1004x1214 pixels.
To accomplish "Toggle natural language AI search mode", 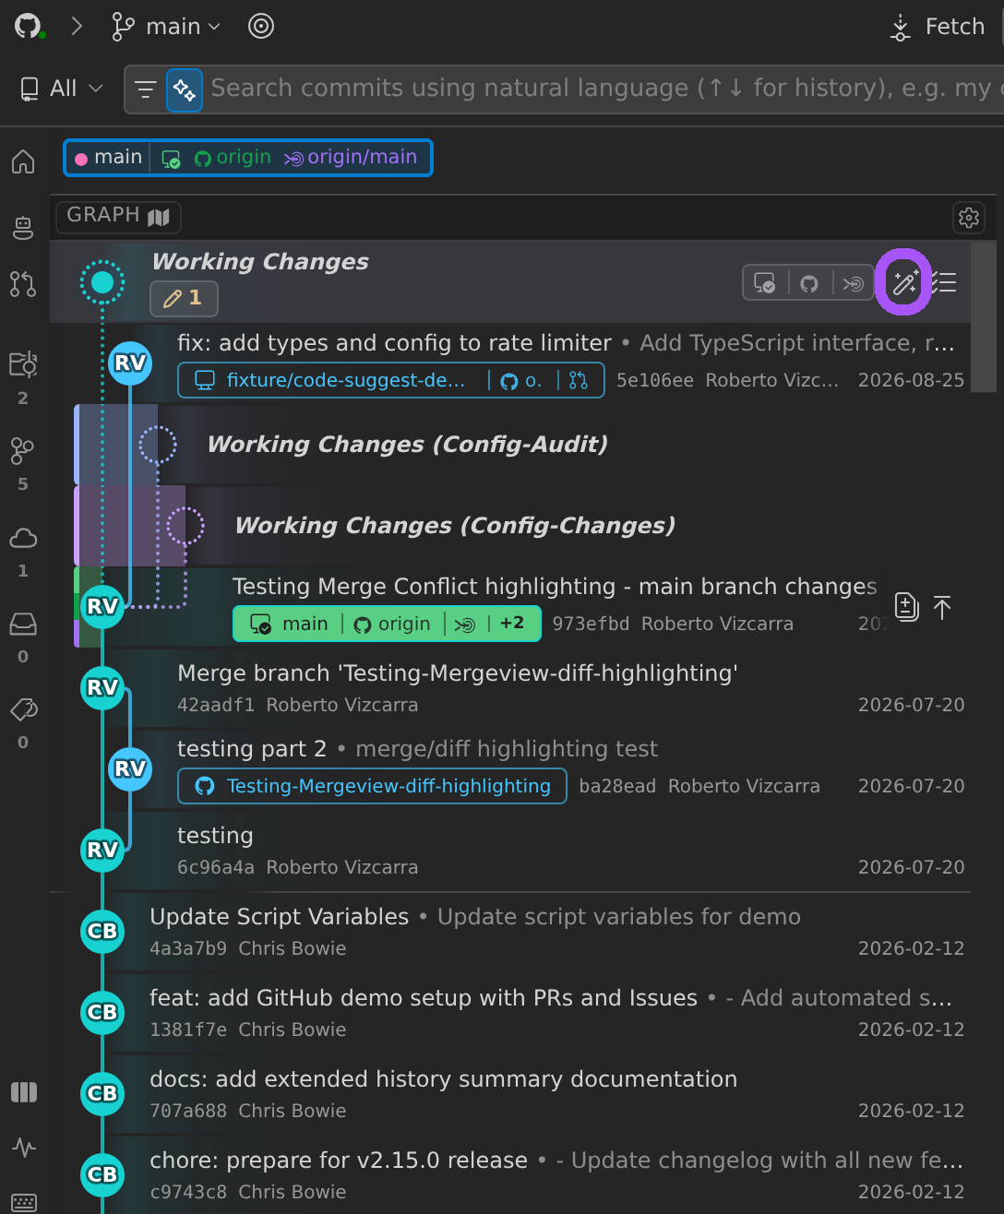I will tap(185, 89).
